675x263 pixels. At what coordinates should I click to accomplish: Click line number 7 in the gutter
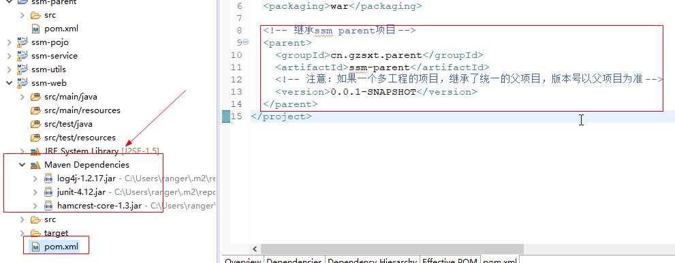pyautogui.click(x=239, y=18)
